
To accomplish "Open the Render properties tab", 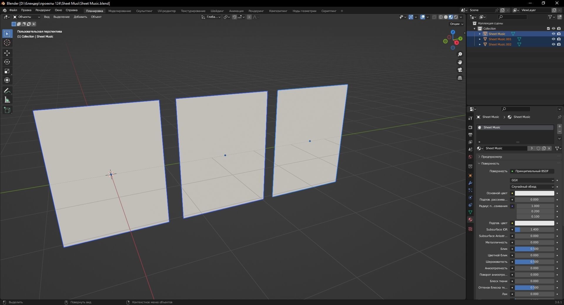I will click(470, 127).
